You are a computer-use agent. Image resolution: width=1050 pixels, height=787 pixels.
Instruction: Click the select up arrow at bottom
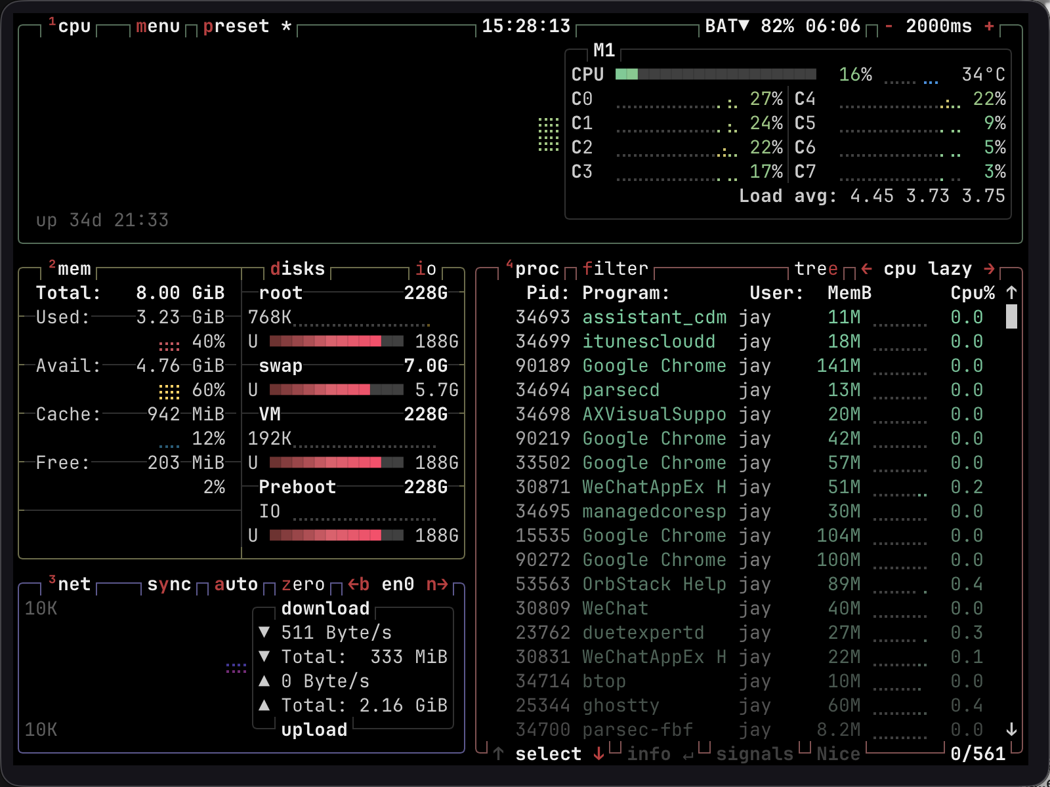pos(499,754)
